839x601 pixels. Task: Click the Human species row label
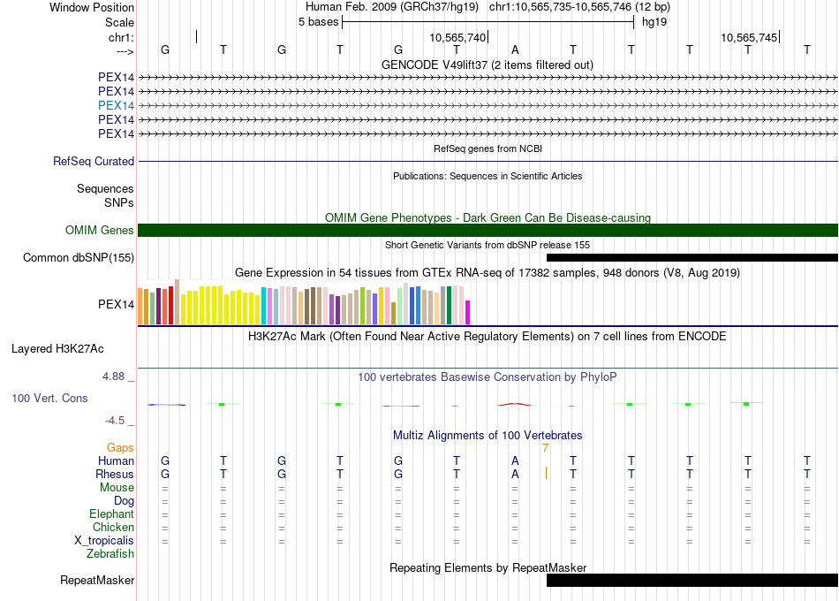point(116,461)
